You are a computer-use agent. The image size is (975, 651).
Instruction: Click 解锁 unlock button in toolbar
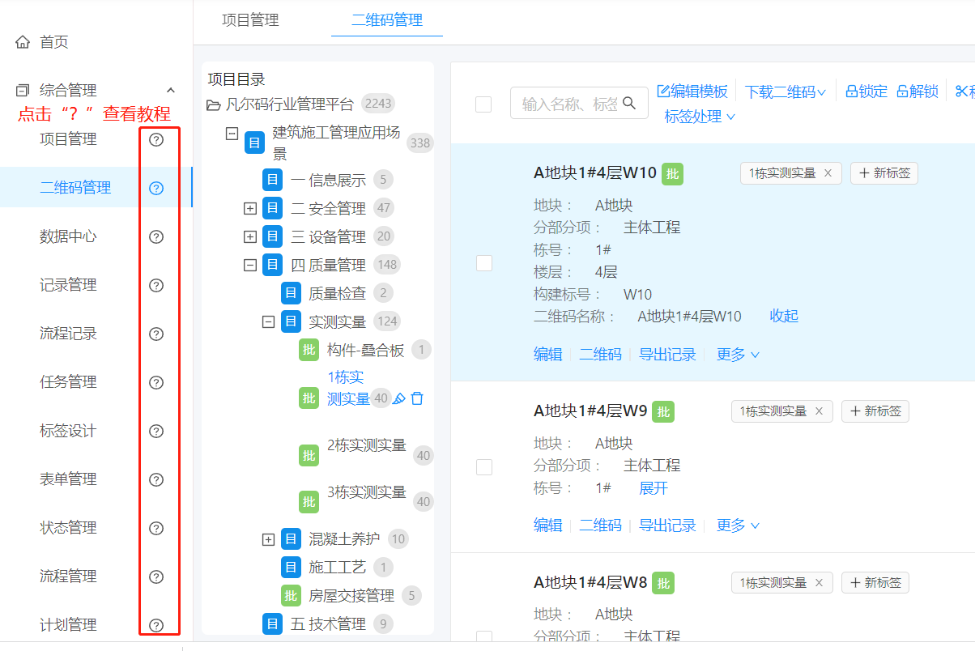[918, 91]
